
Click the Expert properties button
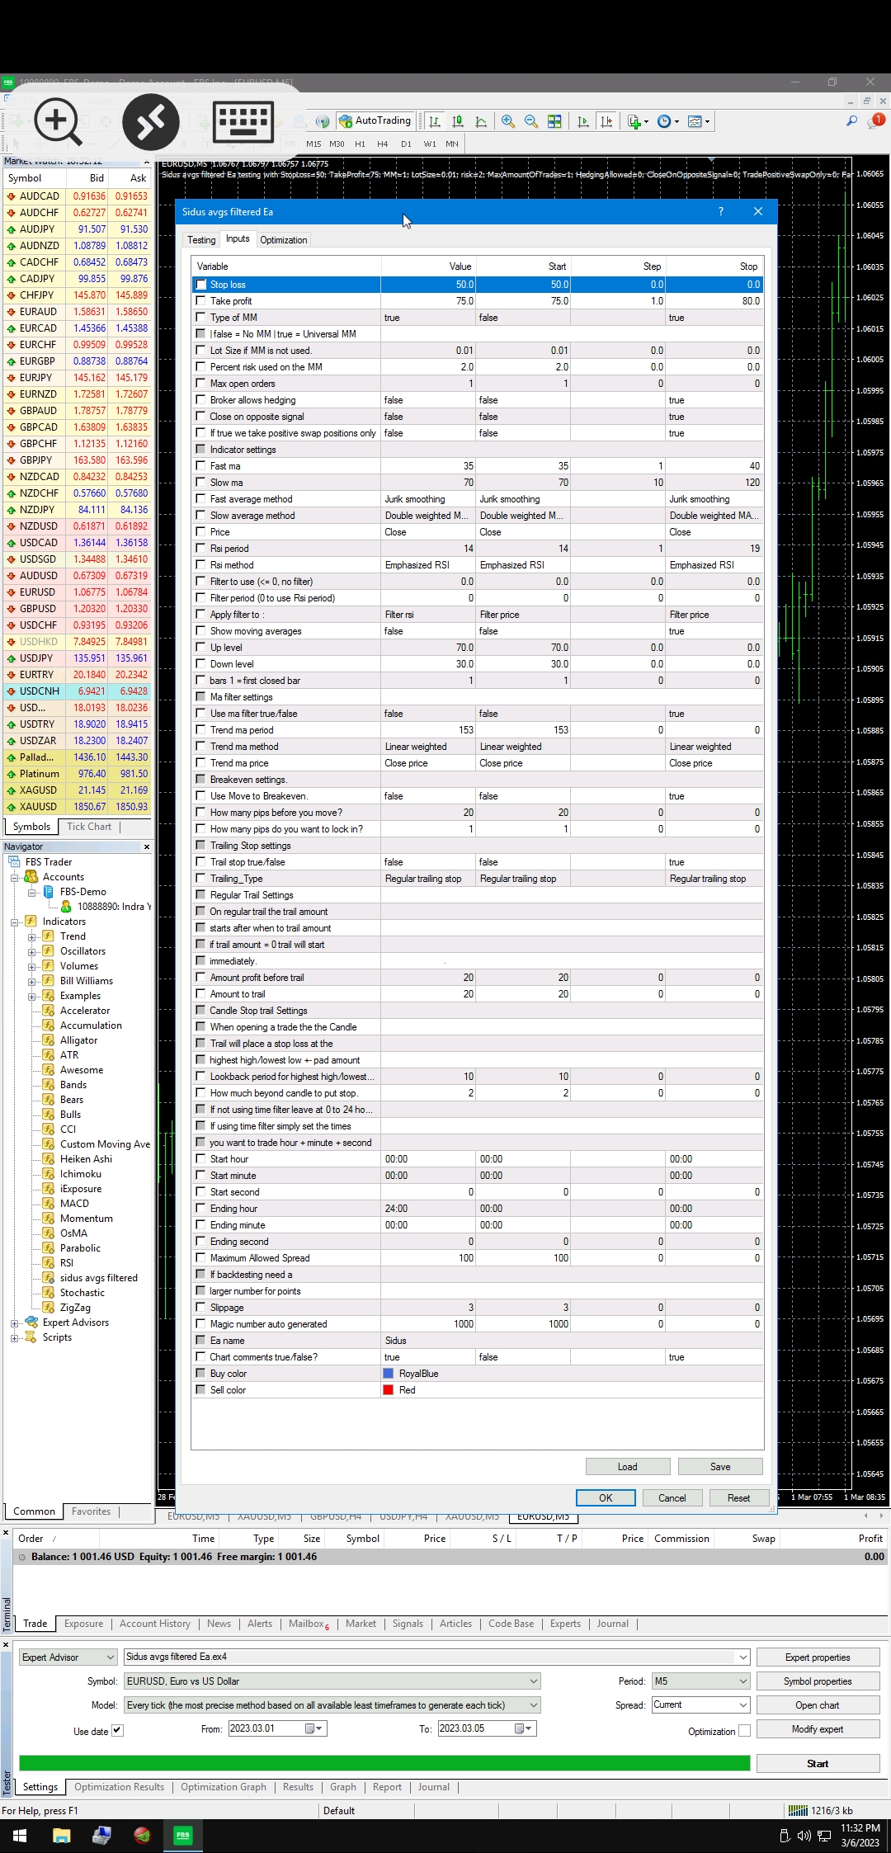tap(818, 1657)
